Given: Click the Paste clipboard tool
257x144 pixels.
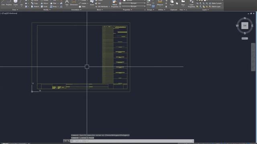Looking at the screenshot, I should (172, 3).
